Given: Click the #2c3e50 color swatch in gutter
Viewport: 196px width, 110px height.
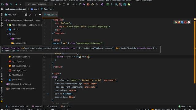Looking at the screenshot, I should [48, 94].
